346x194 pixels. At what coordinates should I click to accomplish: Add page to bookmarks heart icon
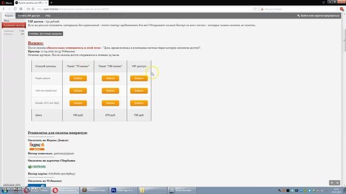255,9
